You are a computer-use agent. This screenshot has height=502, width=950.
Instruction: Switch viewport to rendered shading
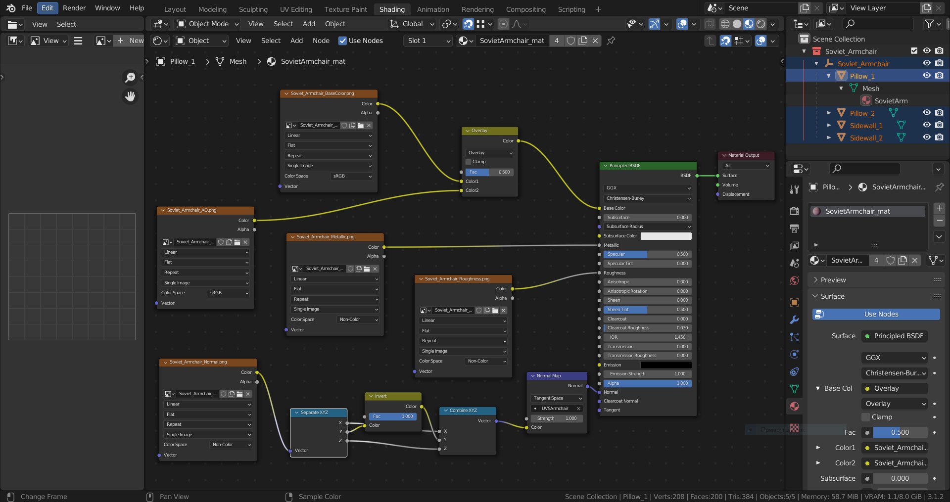point(761,24)
